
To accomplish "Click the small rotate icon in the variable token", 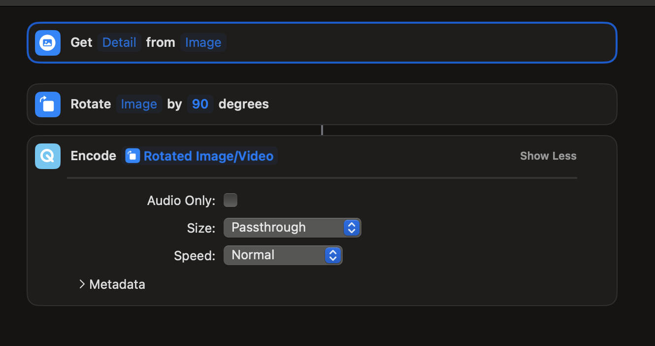I will click(132, 156).
